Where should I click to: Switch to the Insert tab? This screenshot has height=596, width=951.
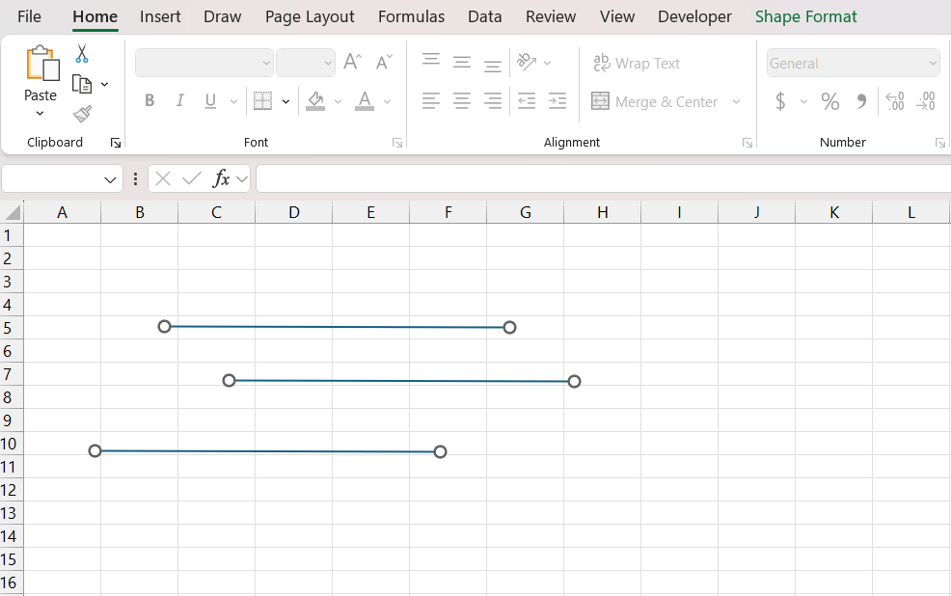click(160, 16)
